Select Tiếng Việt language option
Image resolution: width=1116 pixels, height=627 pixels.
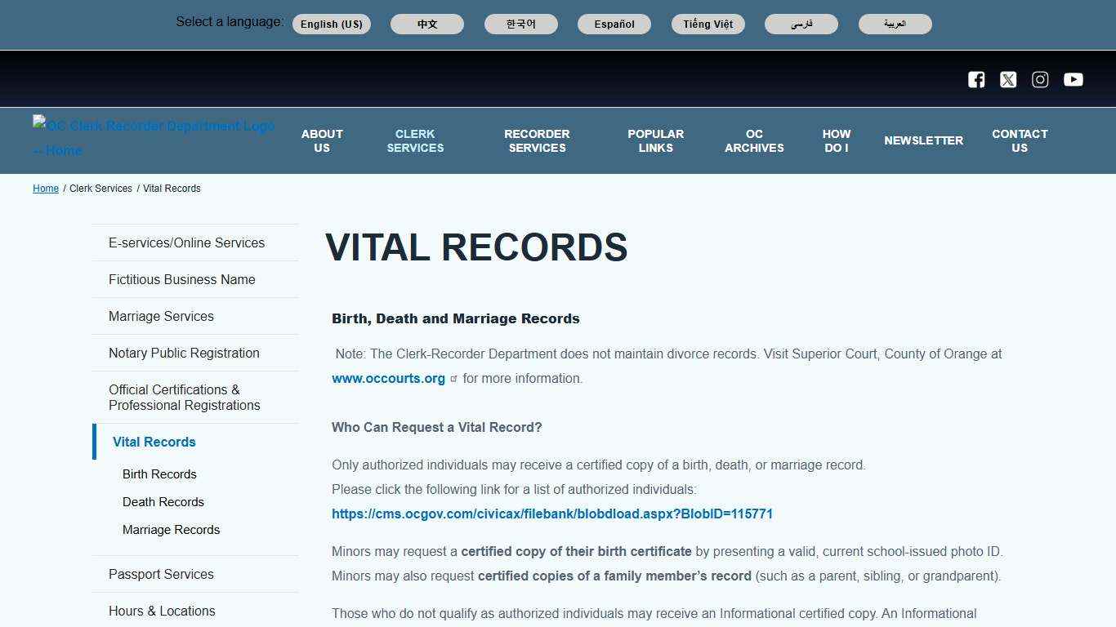[708, 24]
